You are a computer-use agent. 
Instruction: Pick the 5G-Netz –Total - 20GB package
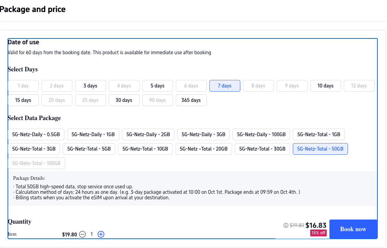point(204,149)
